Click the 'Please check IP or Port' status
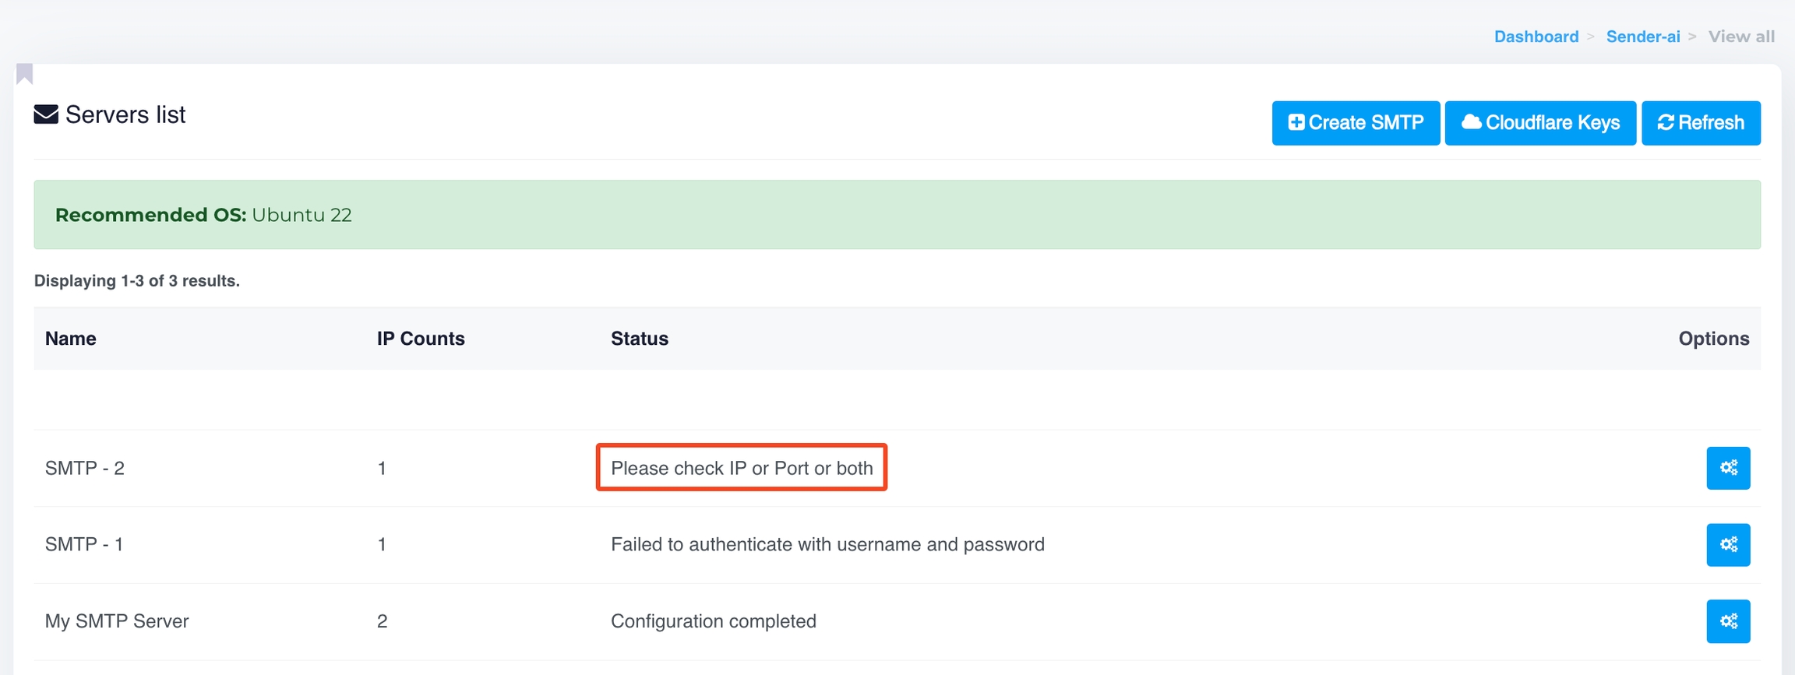This screenshot has height=675, width=1795. point(741,468)
